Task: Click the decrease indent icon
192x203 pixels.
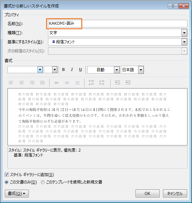Action: [x=118, y=83]
